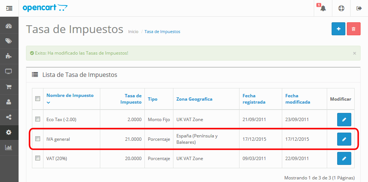Click the red trash delete button

[x=354, y=29]
